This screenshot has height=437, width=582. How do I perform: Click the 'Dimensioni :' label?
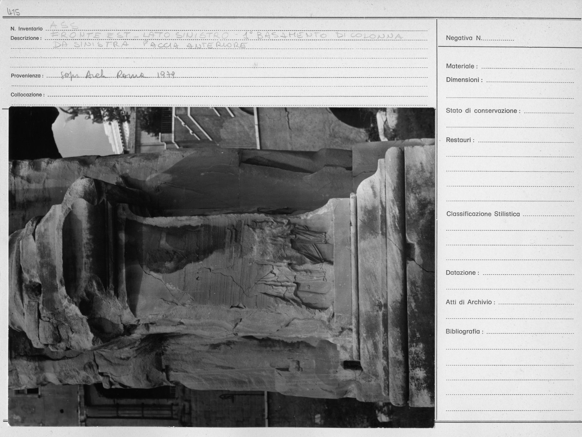pos(464,80)
